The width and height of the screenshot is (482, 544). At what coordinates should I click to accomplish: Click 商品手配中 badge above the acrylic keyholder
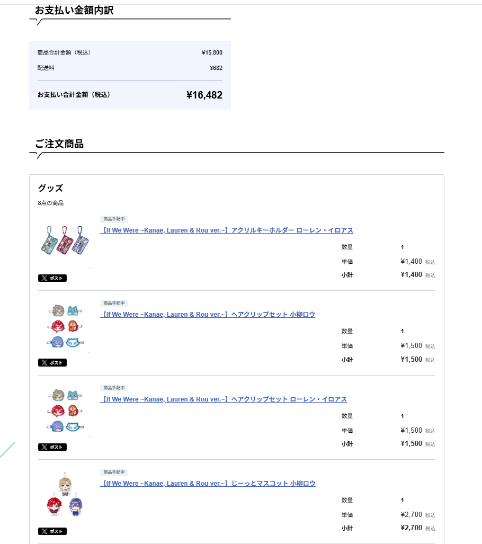point(114,219)
